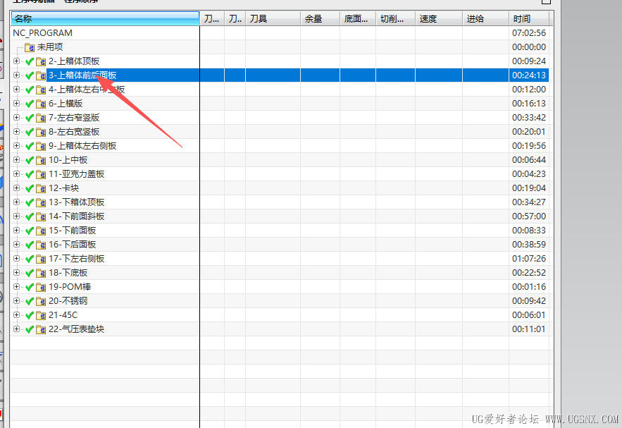This screenshot has width=622, height=428.
Task: Click the folder icon of 未用项
Action: pos(30,48)
